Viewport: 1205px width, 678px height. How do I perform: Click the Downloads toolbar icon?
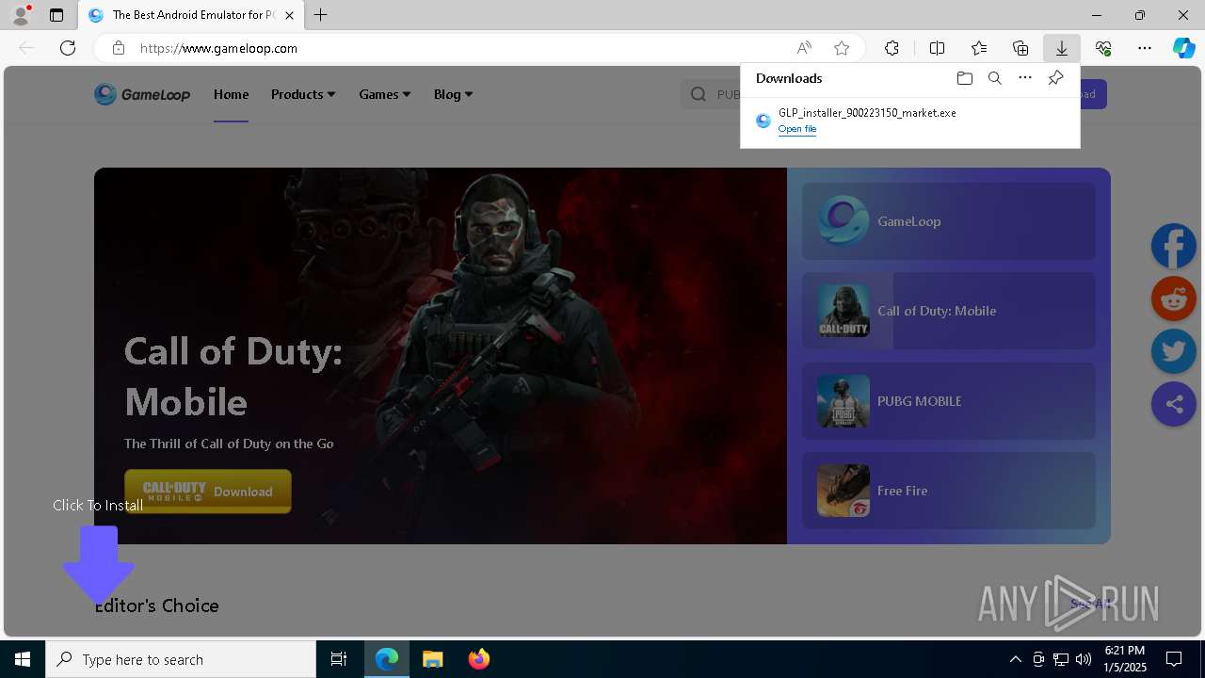1062,48
